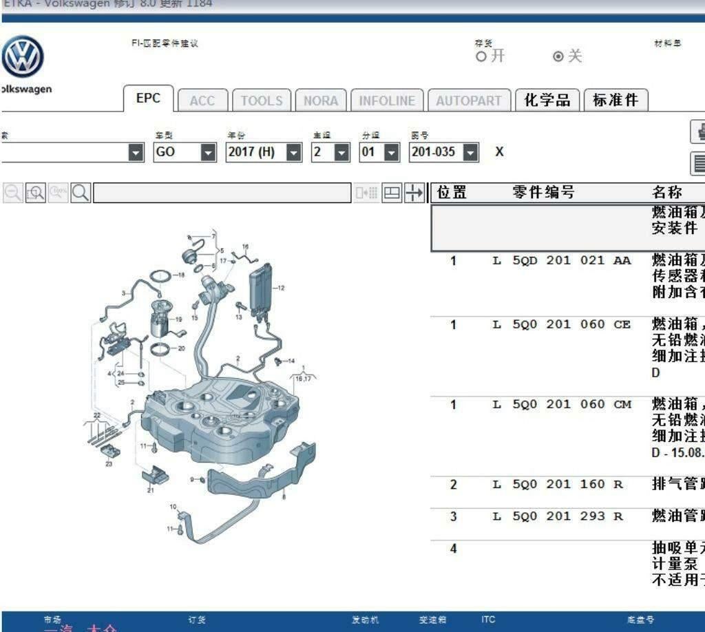Click the panel divider arrow icon

[x=414, y=193]
